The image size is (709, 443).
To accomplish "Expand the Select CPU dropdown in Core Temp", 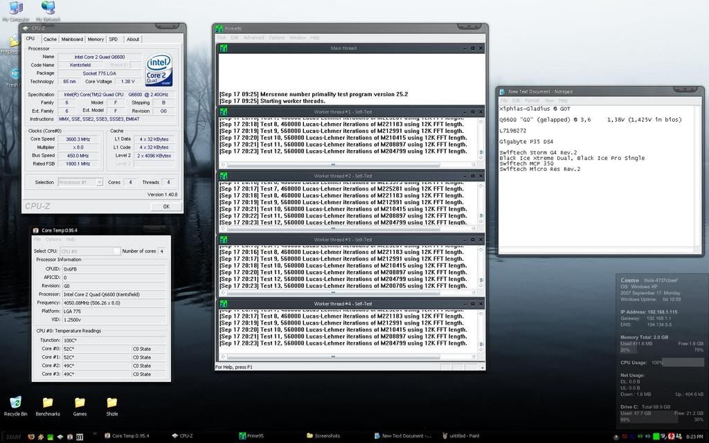I will [116, 251].
